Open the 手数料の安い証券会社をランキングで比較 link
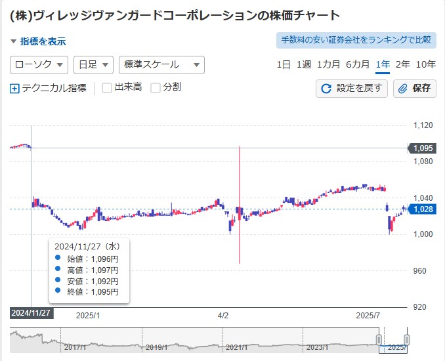Image resolution: width=445 pixels, height=361 pixels. [356, 40]
